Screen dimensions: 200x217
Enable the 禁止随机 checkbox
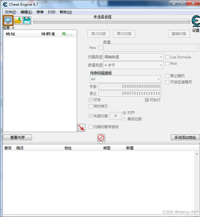point(167,76)
